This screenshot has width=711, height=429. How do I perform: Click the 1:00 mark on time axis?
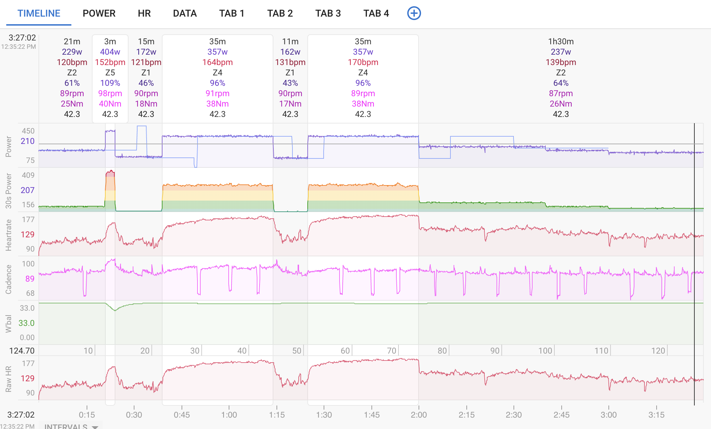(229, 414)
